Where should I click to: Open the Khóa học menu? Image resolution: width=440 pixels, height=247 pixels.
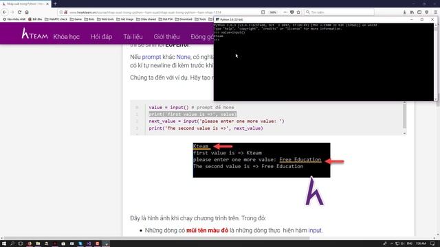[66, 36]
